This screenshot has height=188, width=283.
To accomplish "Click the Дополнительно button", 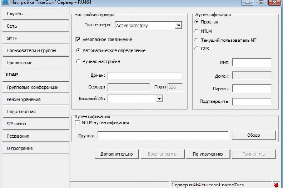I will coord(117,154).
